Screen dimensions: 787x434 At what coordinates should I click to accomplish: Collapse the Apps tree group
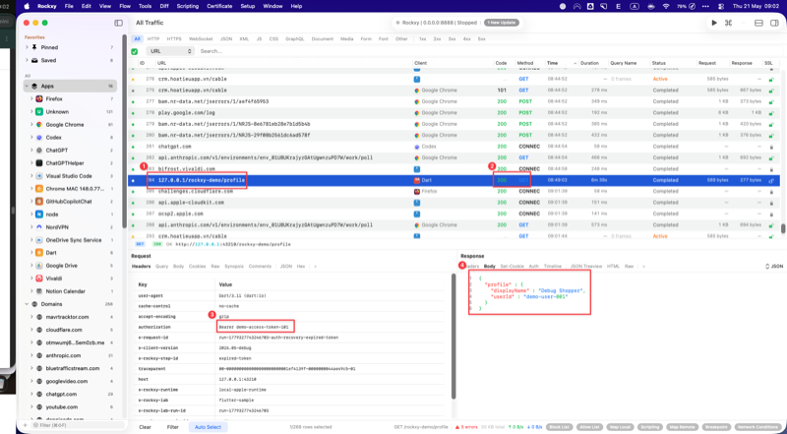[27, 86]
